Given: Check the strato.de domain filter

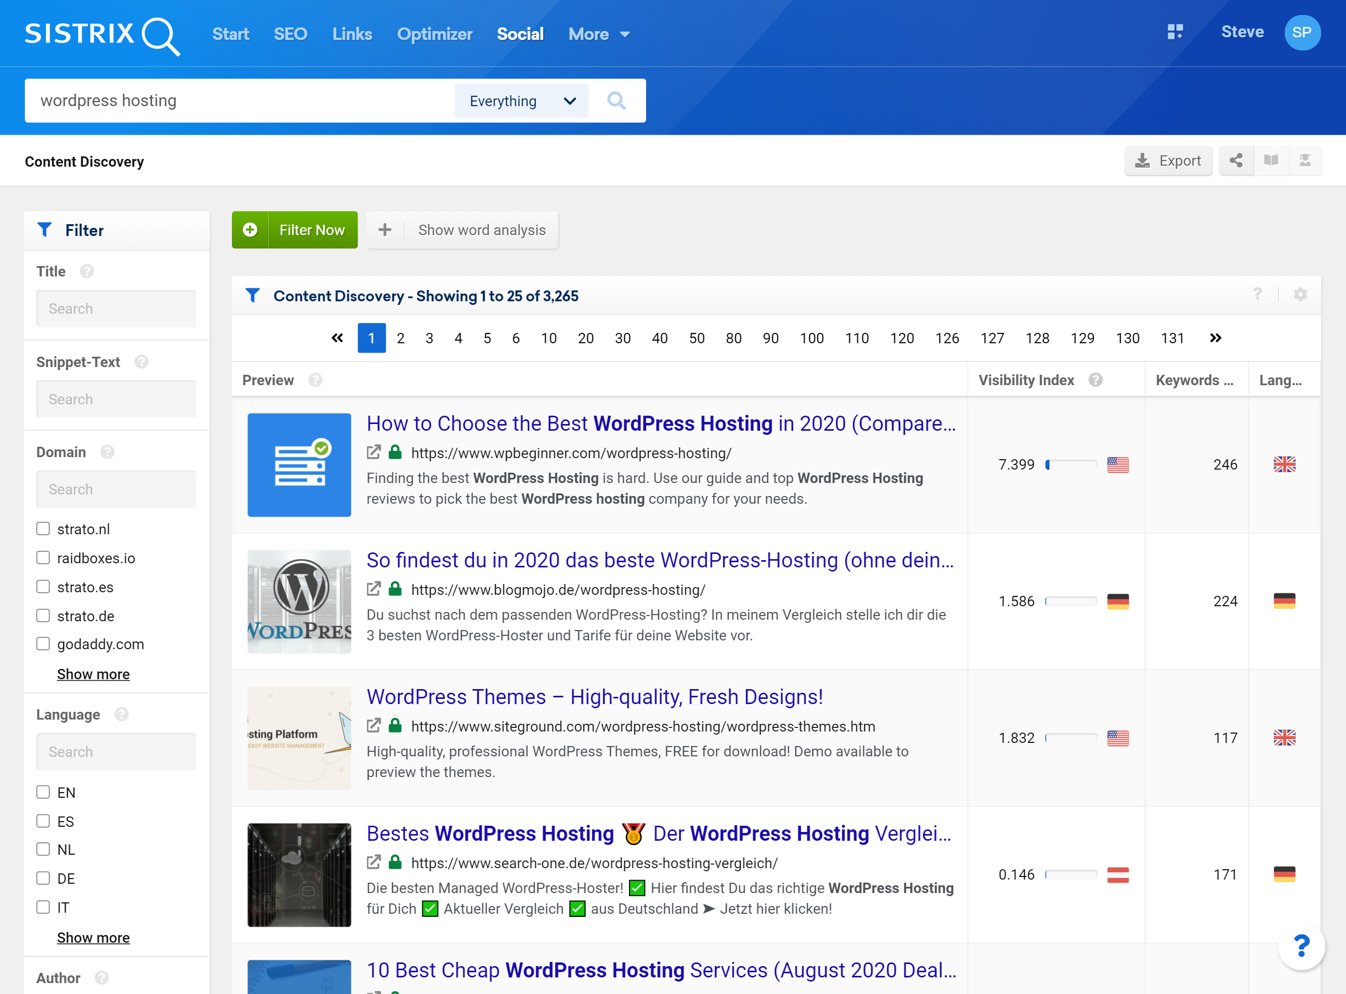Looking at the screenshot, I should (x=43, y=616).
